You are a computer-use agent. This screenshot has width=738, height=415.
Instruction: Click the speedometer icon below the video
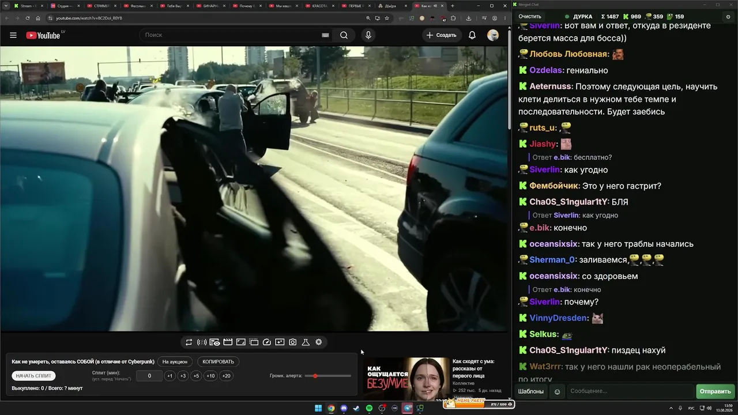click(266, 342)
